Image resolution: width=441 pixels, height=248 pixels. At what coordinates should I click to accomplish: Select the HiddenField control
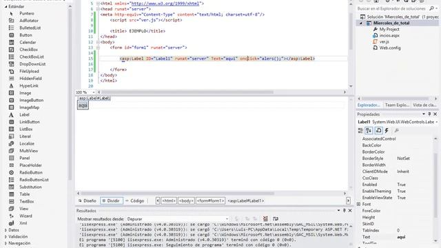[30, 79]
